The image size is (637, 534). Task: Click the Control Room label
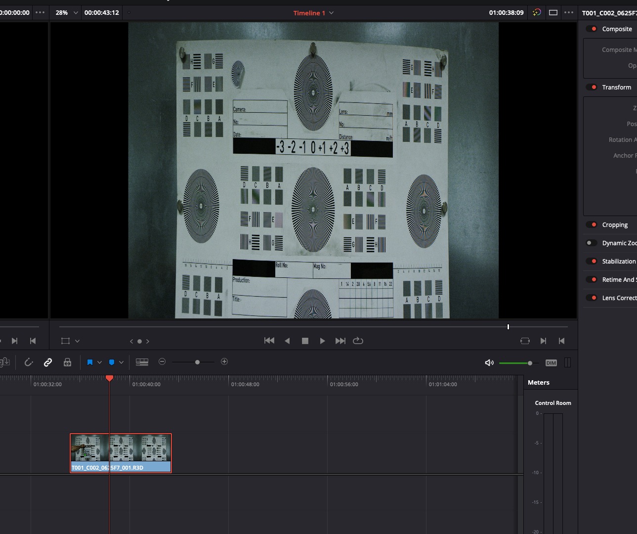(x=553, y=403)
